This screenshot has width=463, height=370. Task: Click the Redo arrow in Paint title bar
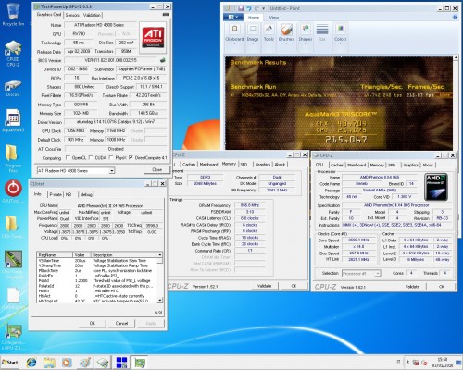pyautogui.click(x=257, y=8)
